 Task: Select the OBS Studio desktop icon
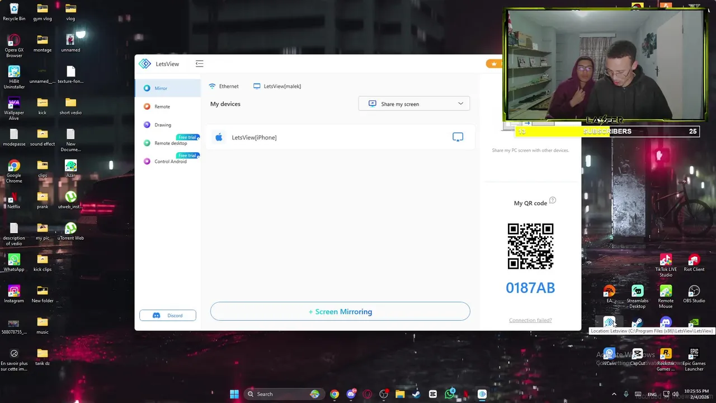point(694,294)
